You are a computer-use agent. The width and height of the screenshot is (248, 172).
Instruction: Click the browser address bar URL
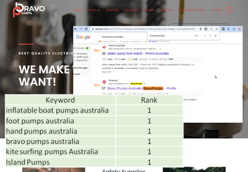(146, 29)
